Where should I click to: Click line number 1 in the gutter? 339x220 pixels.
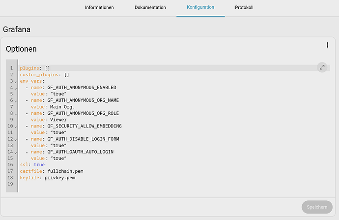coord(11,68)
